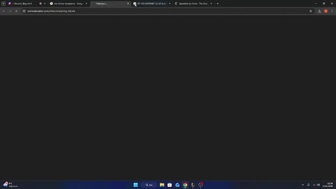The image size is (336, 189).
Task: Open the Chrome three-dot menu
Action: (332, 11)
